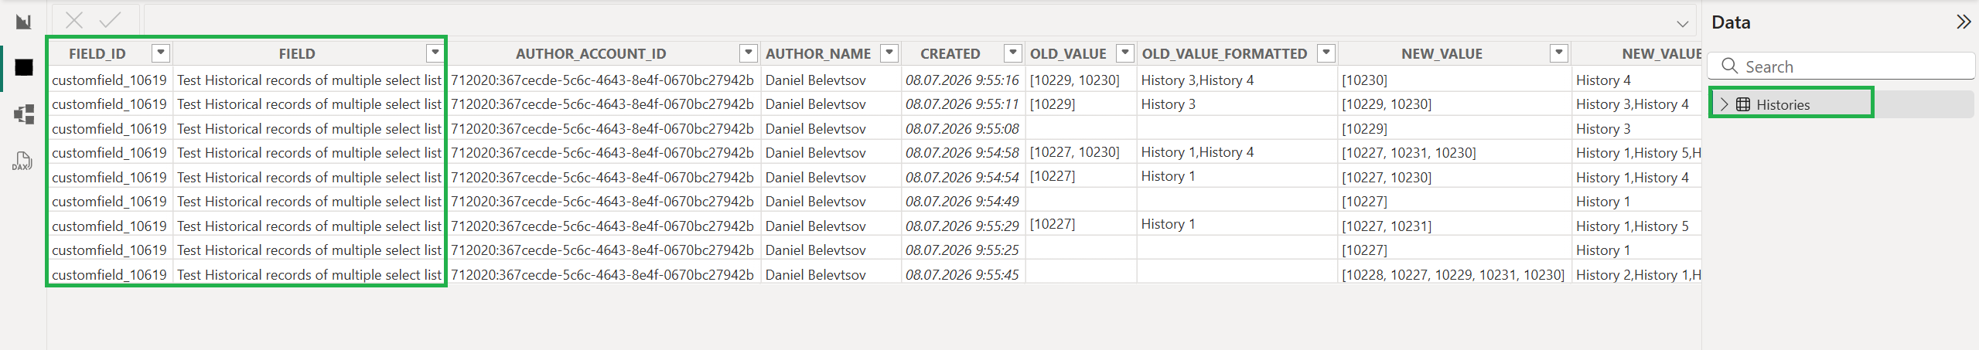The image size is (1979, 350).
Task: Open AUTHOR_NAME column filter dropdown
Action: [x=889, y=53]
